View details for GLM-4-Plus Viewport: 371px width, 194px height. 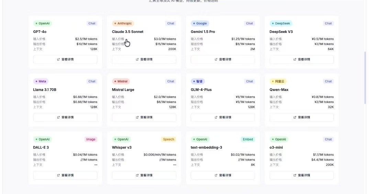click(223, 117)
